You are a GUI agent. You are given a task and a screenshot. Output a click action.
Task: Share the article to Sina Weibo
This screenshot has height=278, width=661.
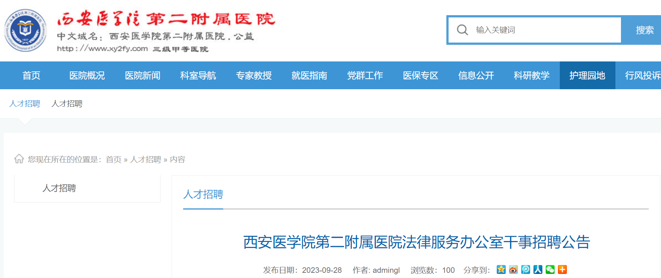(513, 269)
